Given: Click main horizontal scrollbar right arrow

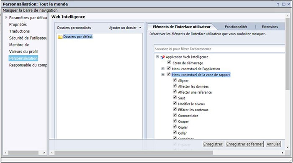Looking at the screenshot, I should [x=282, y=153].
